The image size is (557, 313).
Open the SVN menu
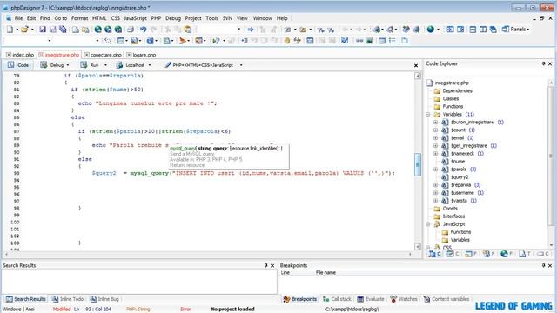click(x=227, y=18)
